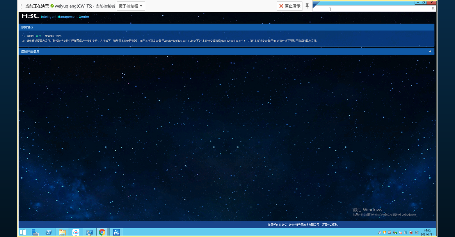The width and height of the screenshot is (455, 237).
Task: Click the orange flame shield tray icon
Action: pos(385,232)
